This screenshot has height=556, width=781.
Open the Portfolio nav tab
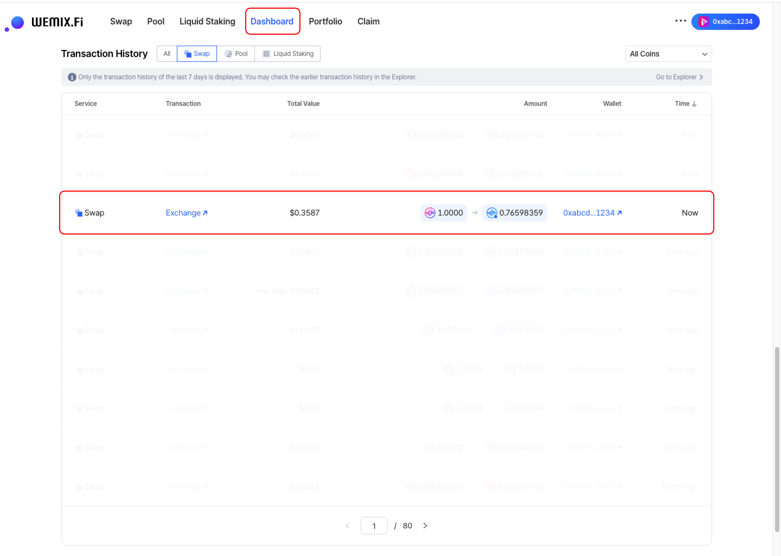(x=325, y=21)
